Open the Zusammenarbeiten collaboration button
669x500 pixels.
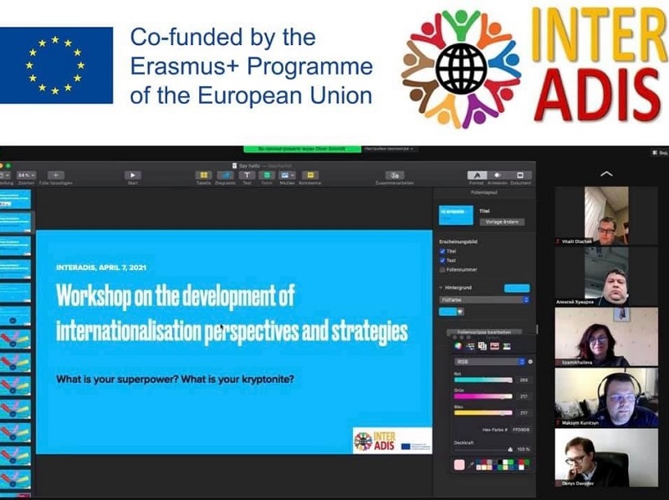click(x=395, y=176)
